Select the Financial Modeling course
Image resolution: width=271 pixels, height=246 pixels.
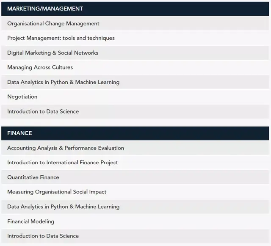(31, 221)
